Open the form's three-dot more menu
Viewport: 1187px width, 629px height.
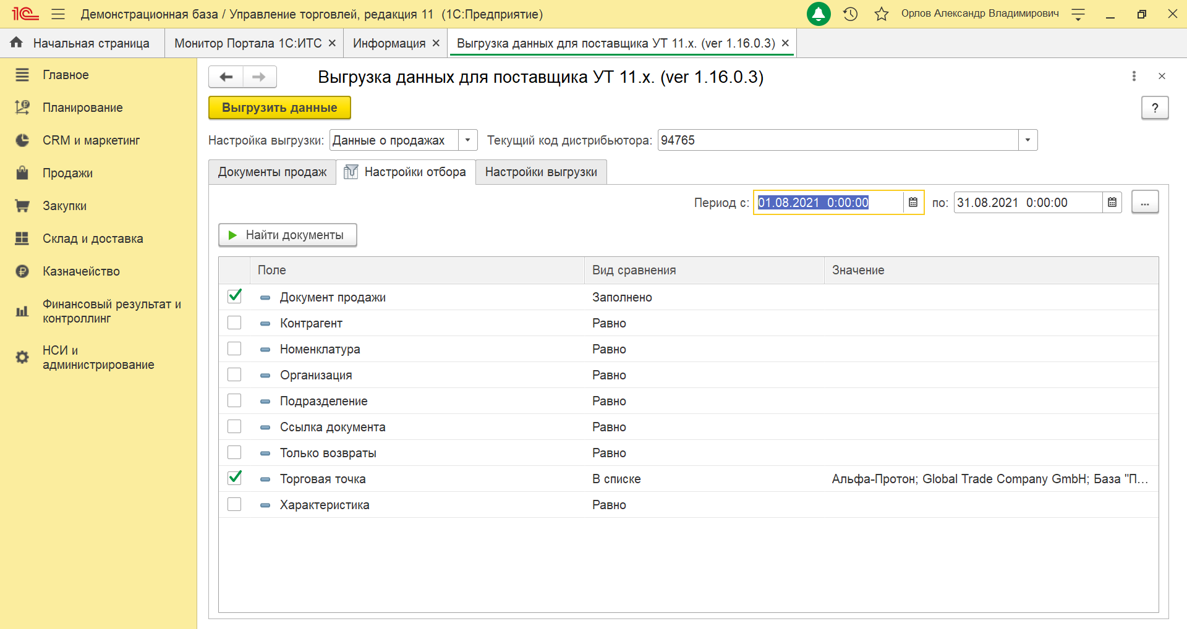[1134, 76]
